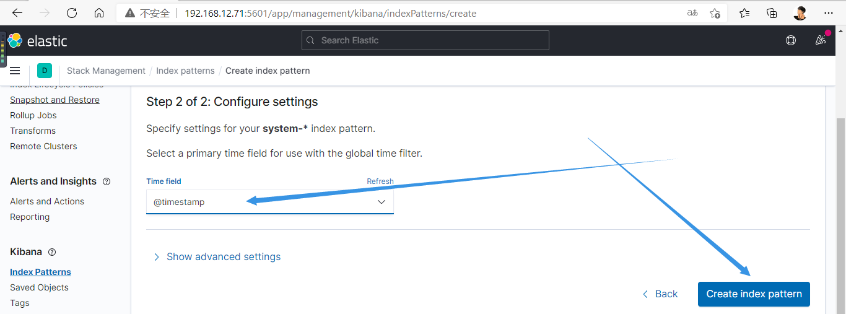Image resolution: width=846 pixels, height=314 pixels.
Task: Go to Index patterns breadcrumb
Action: click(x=185, y=71)
